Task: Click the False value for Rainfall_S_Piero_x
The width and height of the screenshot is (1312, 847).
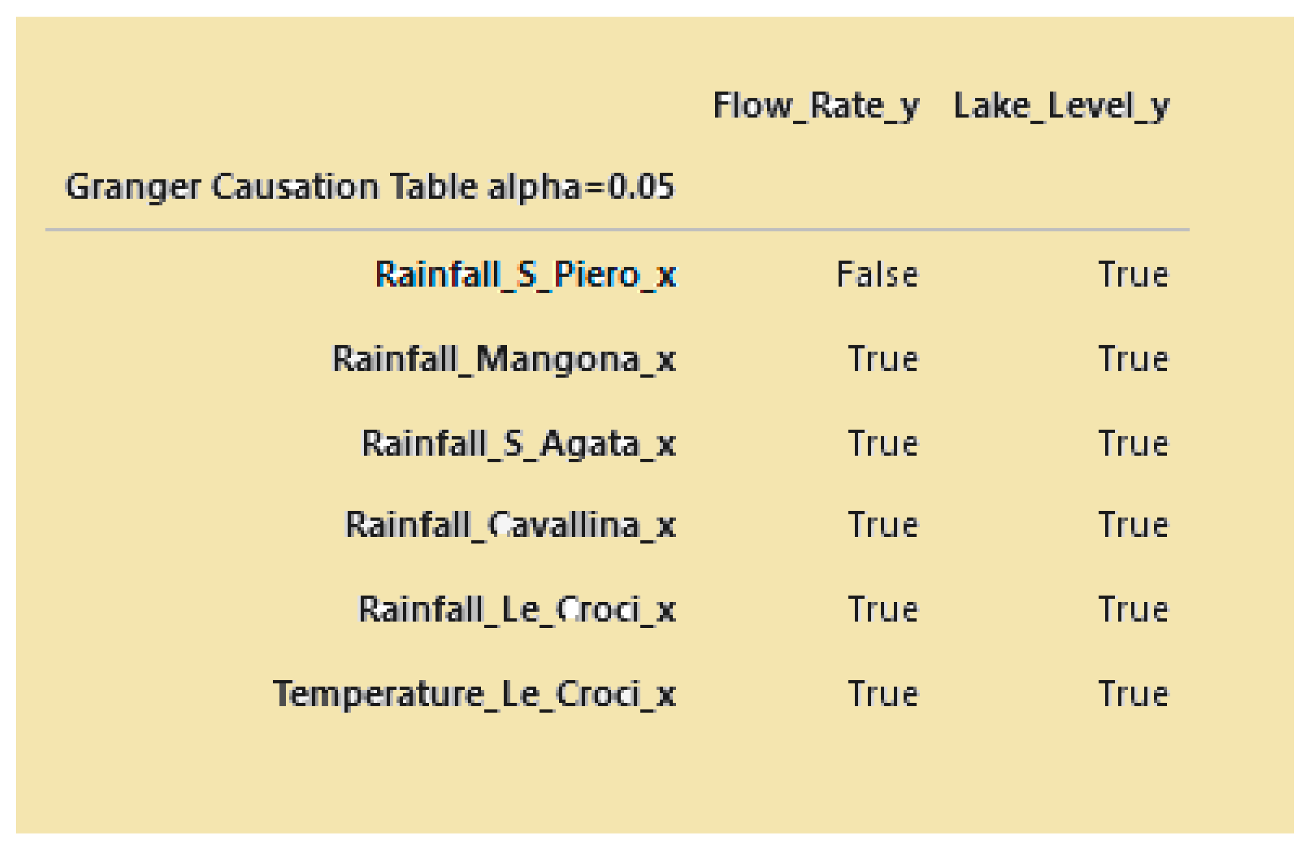Action: click(x=877, y=275)
